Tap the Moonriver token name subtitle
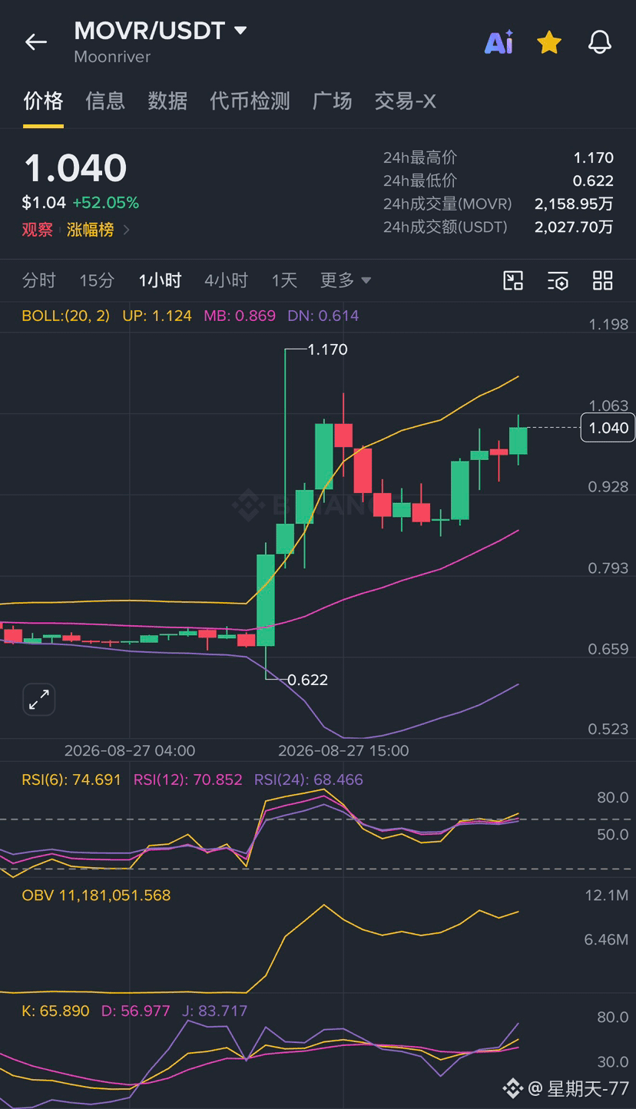The width and height of the screenshot is (636, 1109). (x=112, y=57)
